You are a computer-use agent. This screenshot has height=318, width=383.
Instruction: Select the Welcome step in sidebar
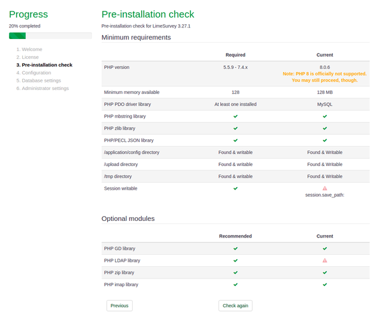point(31,49)
